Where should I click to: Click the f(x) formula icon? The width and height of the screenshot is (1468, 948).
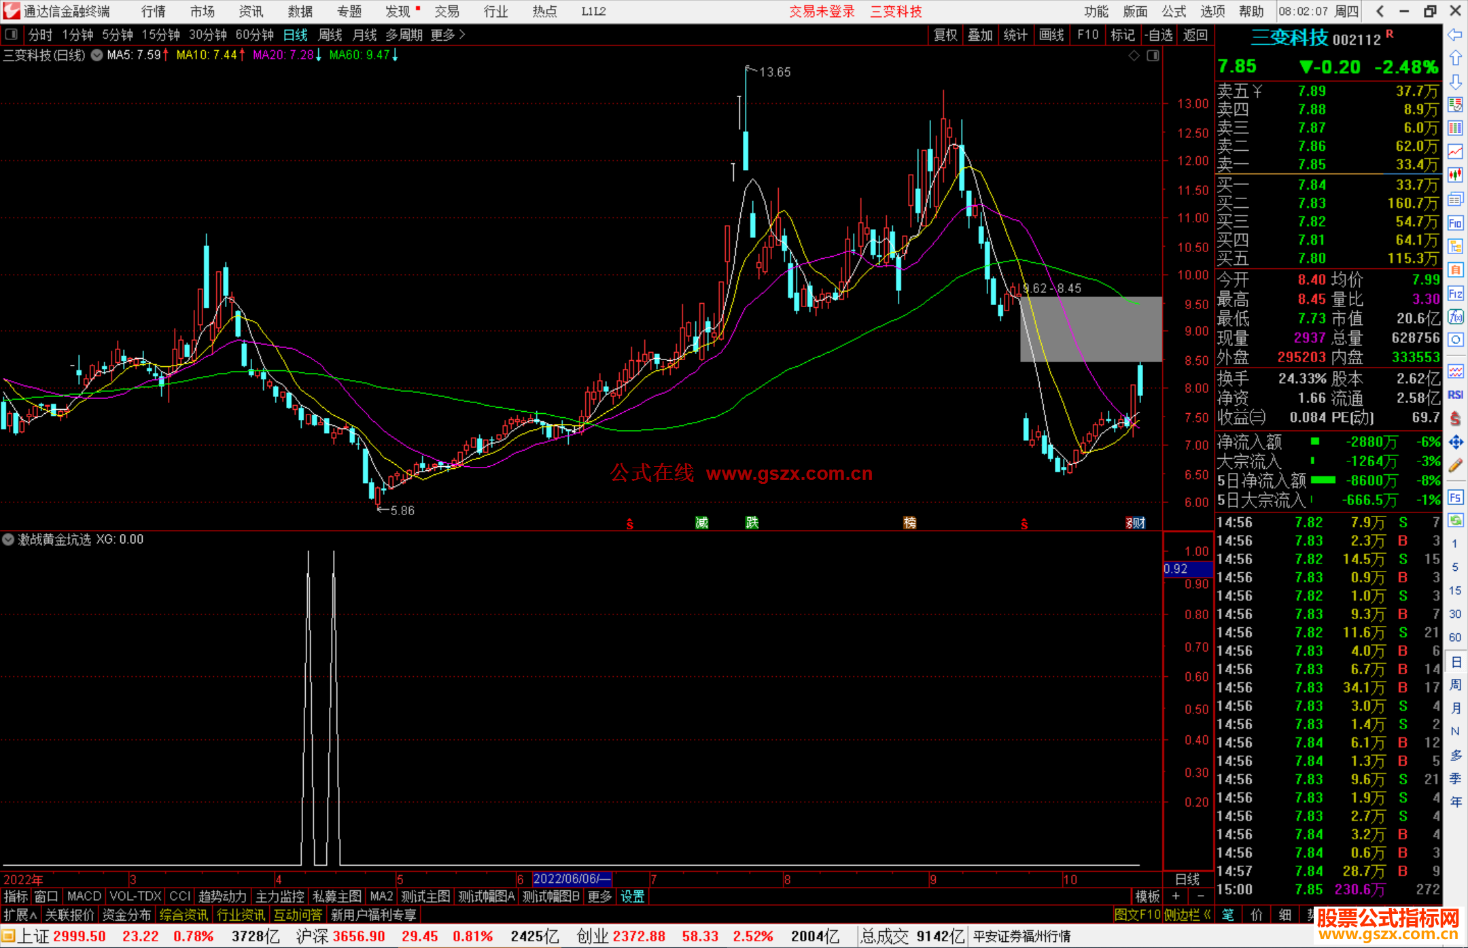(x=1455, y=317)
